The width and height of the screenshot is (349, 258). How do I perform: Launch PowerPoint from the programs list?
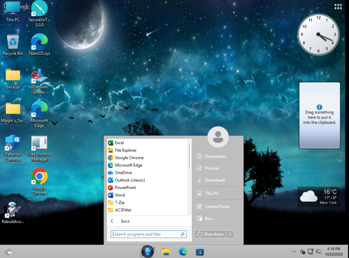pyautogui.click(x=125, y=188)
